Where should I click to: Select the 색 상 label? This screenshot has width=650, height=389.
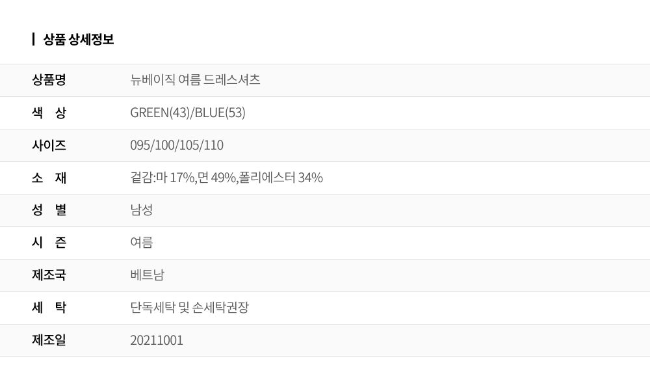pyautogui.click(x=49, y=113)
